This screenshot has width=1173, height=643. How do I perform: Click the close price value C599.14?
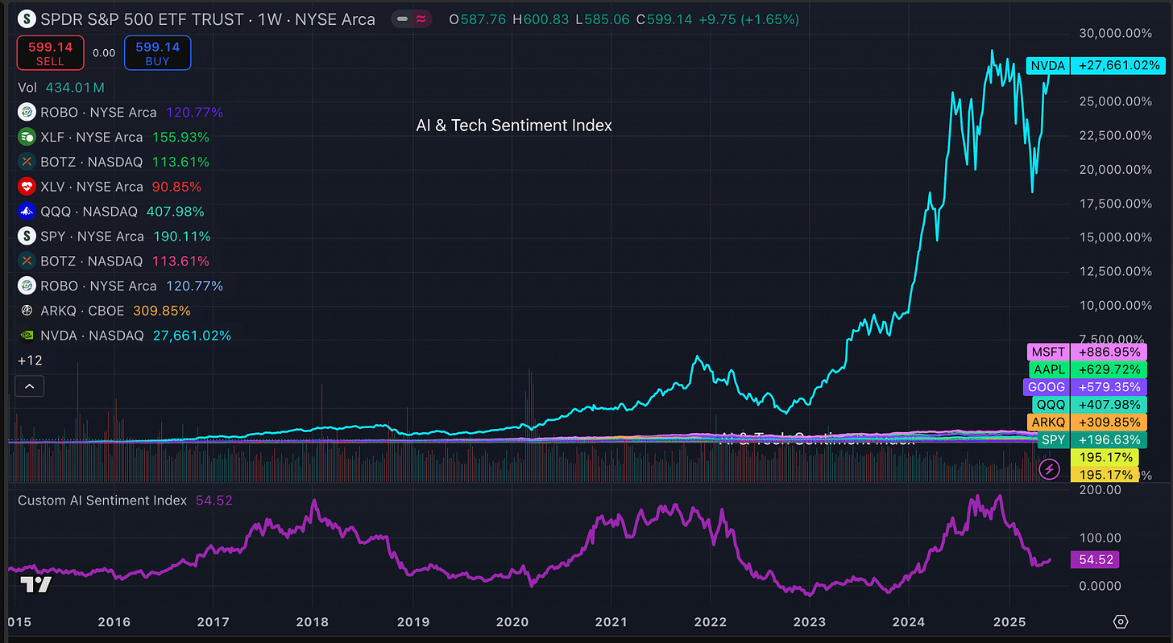pos(663,19)
